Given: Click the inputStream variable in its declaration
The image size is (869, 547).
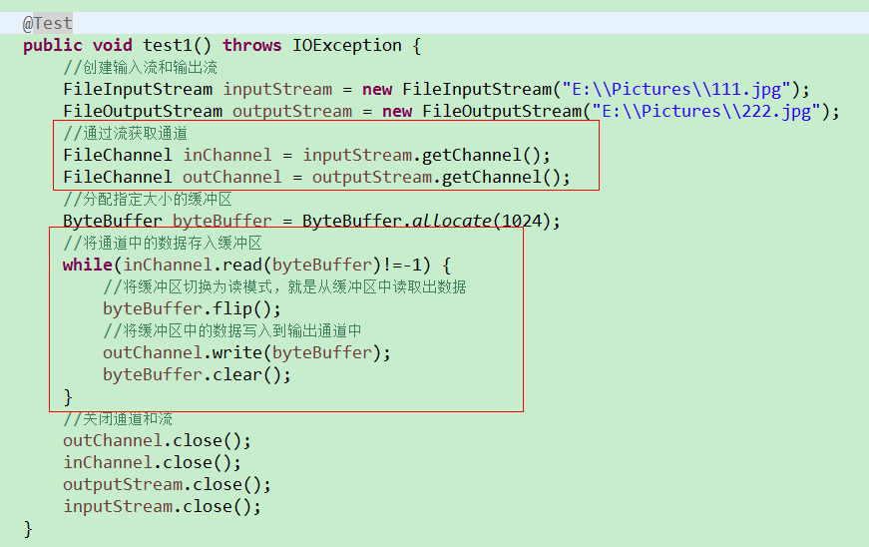Looking at the screenshot, I should point(277,89).
